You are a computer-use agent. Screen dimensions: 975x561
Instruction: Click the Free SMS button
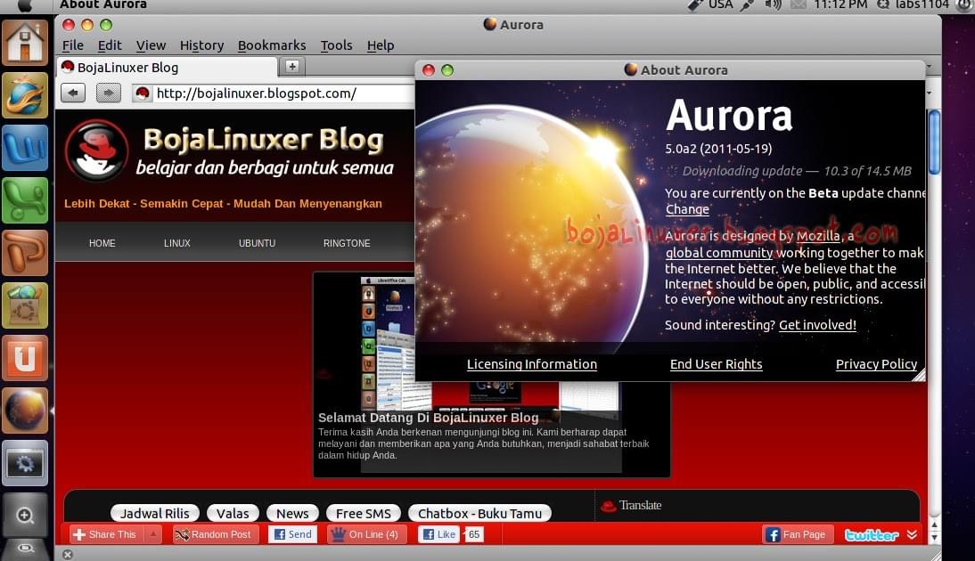[x=363, y=513]
